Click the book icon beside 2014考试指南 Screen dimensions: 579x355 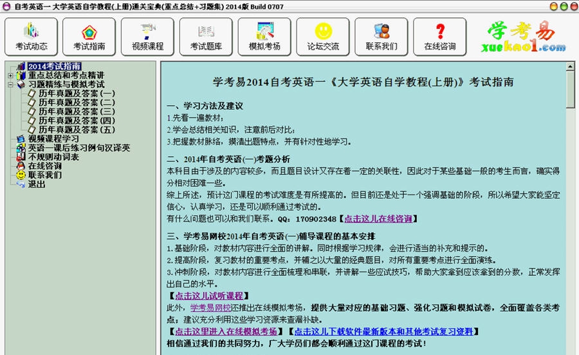[x=21, y=66]
